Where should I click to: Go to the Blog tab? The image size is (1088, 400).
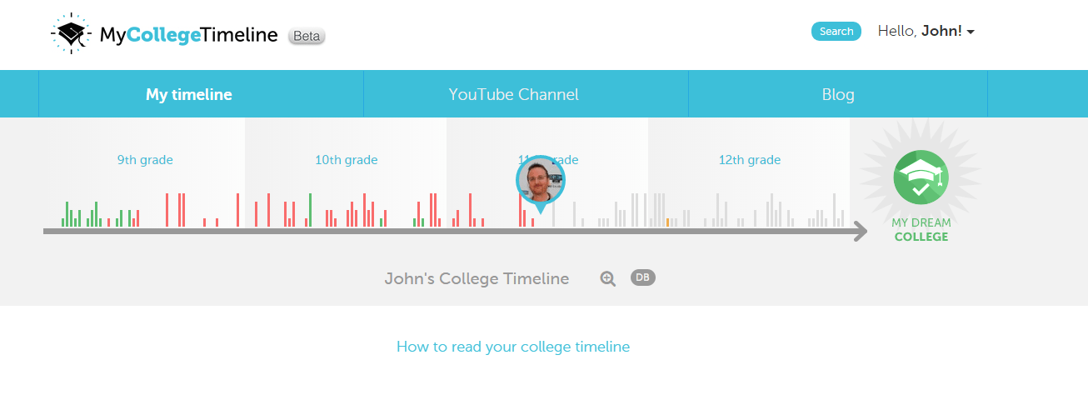838,94
